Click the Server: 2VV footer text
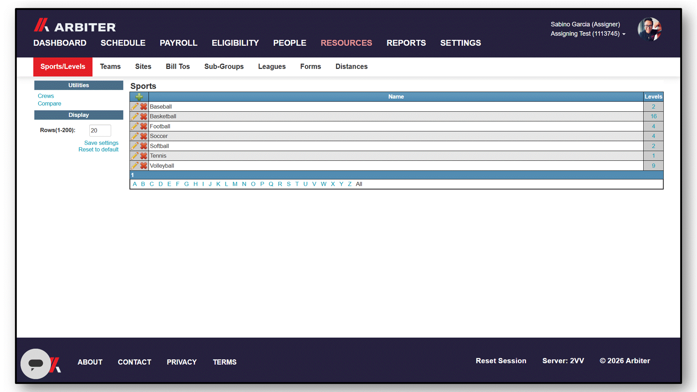 (x=563, y=361)
